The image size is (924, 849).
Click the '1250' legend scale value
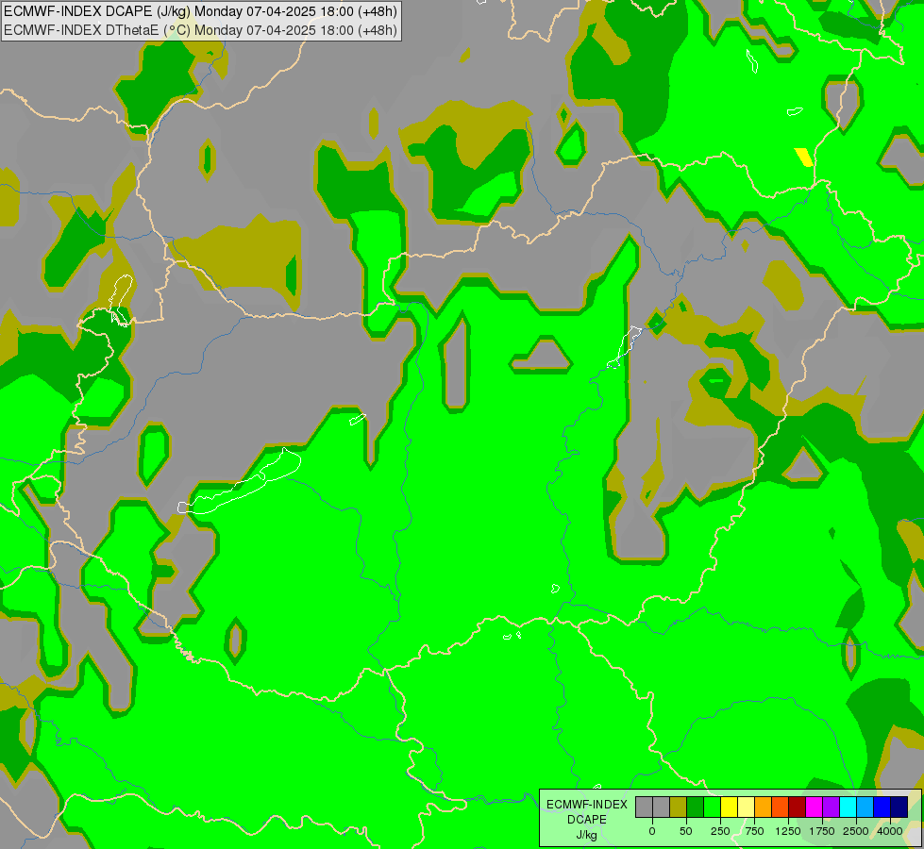[788, 831]
